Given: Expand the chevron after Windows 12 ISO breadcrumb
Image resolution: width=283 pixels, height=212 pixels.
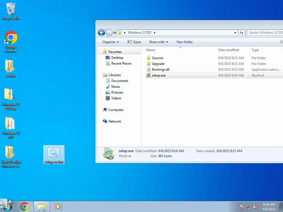Looking at the screenshot, I should point(155,33).
